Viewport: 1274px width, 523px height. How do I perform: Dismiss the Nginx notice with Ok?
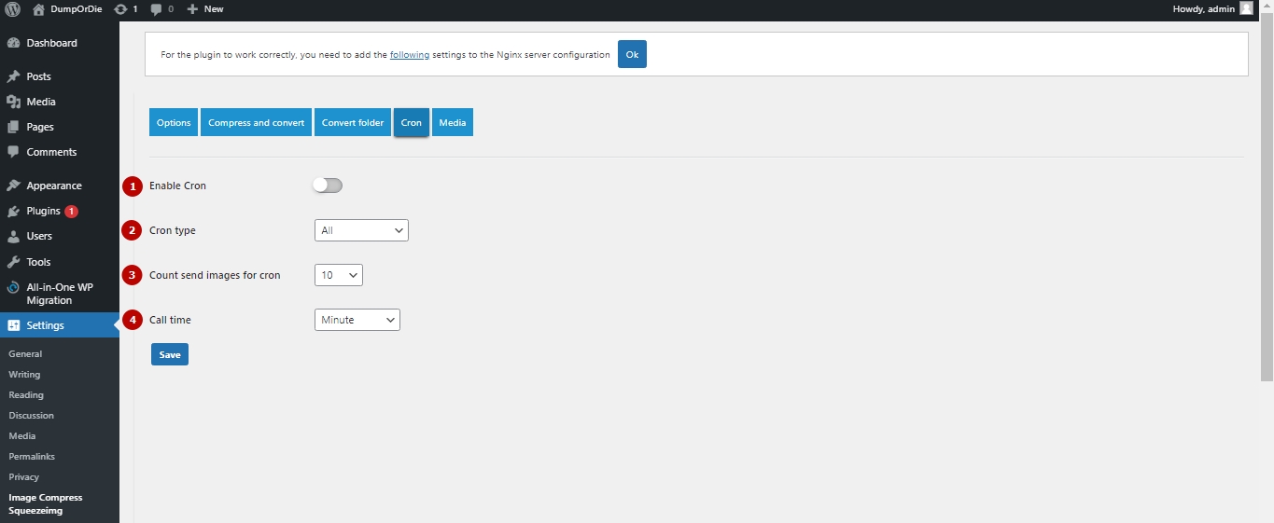point(632,54)
